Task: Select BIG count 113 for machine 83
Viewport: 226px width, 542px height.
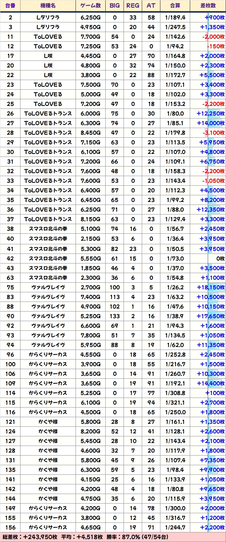Action: (115, 297)
